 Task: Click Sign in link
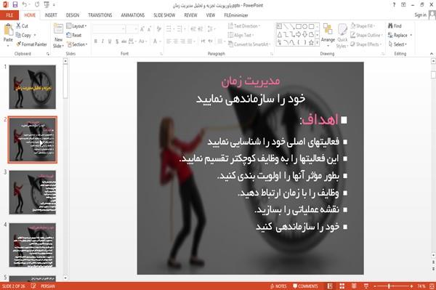[x=420, y=15]
